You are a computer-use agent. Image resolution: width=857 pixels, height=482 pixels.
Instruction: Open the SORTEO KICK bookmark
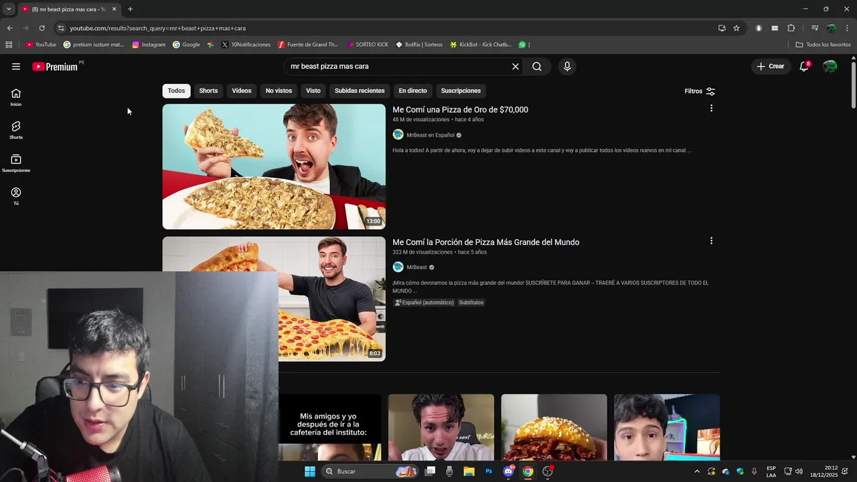(x=368, y=45)
